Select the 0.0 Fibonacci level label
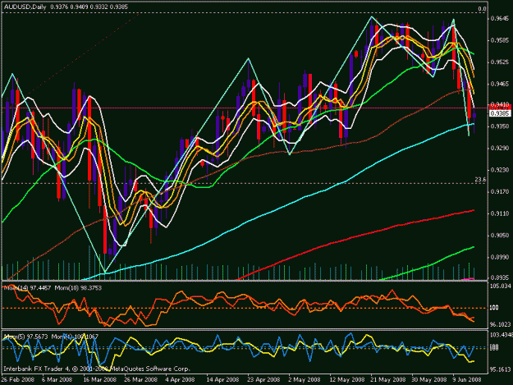The height and width of the screenshot is (385, 513). (x=482, y=9)
